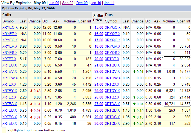The image size is (193, 133).
Task: Click put symbol XRTQV.X
Action: pyautogui.click(x=112, y=71)
